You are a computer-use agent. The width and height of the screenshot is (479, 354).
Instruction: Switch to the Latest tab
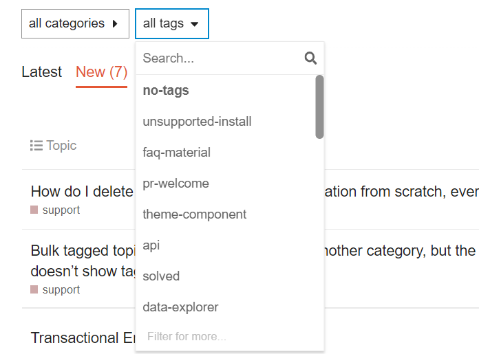[x=42, y=72]
